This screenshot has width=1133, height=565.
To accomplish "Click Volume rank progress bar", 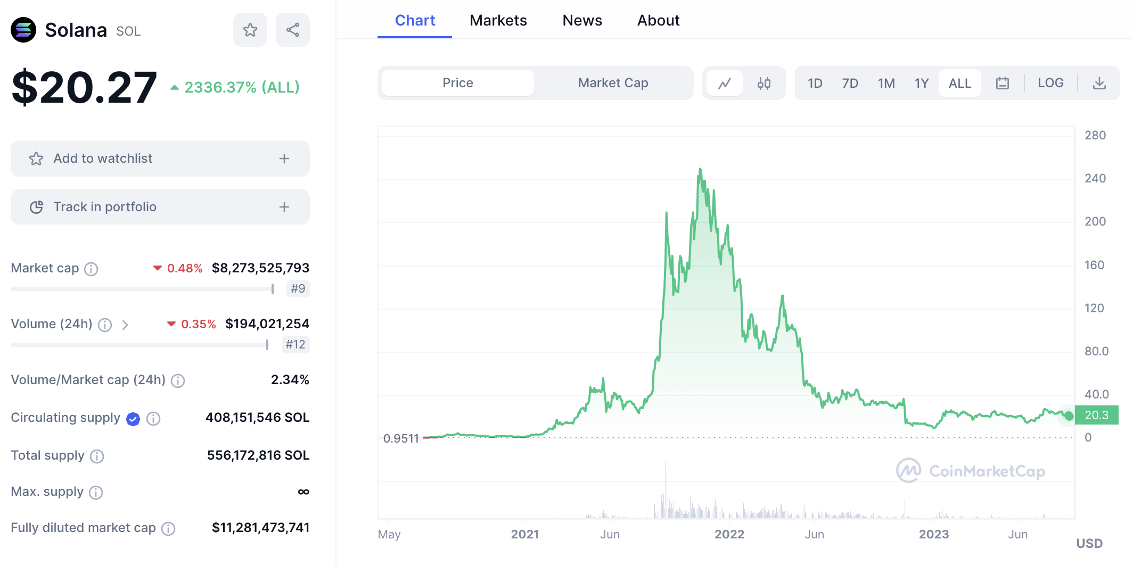I will point(139,345).
